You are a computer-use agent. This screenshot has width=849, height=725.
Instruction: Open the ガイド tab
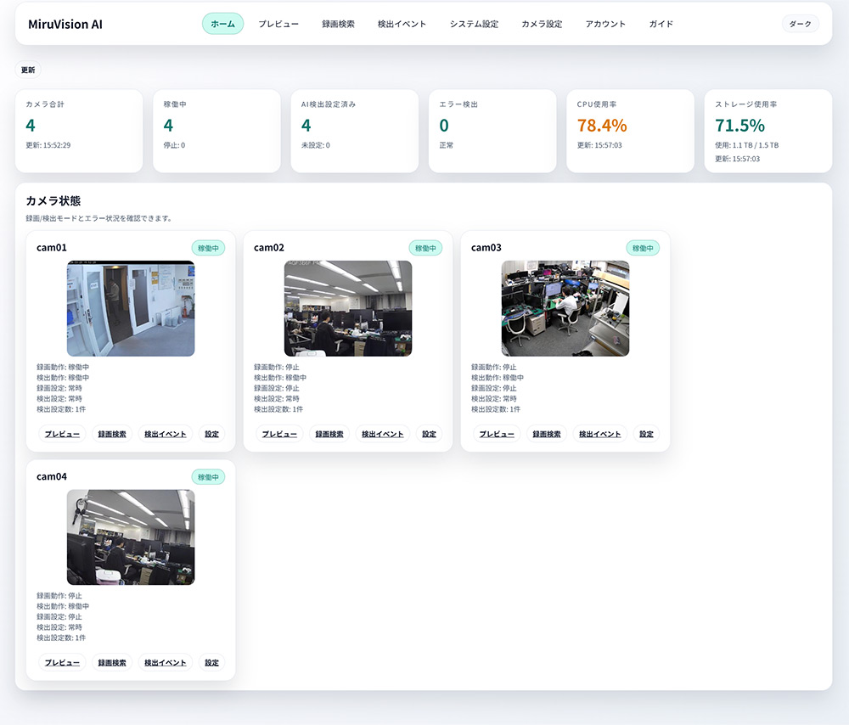coord(661,24)
